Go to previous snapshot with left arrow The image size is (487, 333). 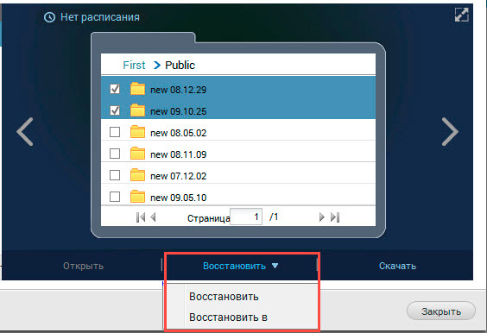[25, 132]
